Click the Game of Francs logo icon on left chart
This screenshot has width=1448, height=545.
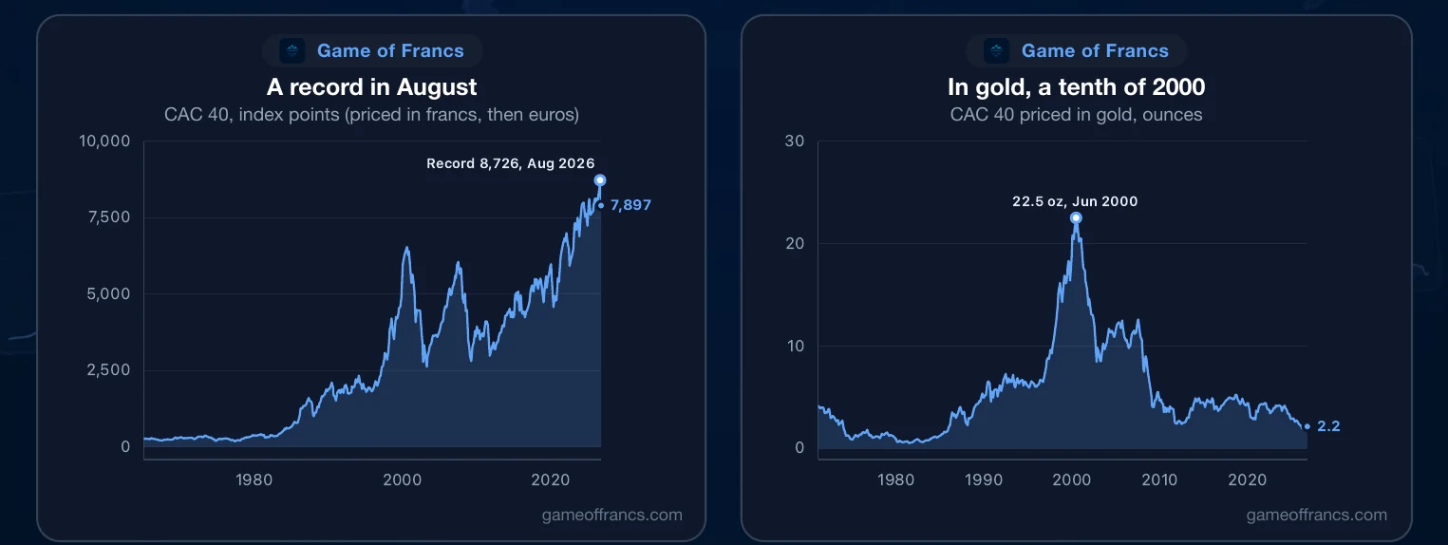click(292, 51)
